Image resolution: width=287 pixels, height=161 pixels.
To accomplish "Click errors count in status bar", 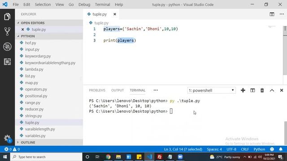I will point(8,149).
